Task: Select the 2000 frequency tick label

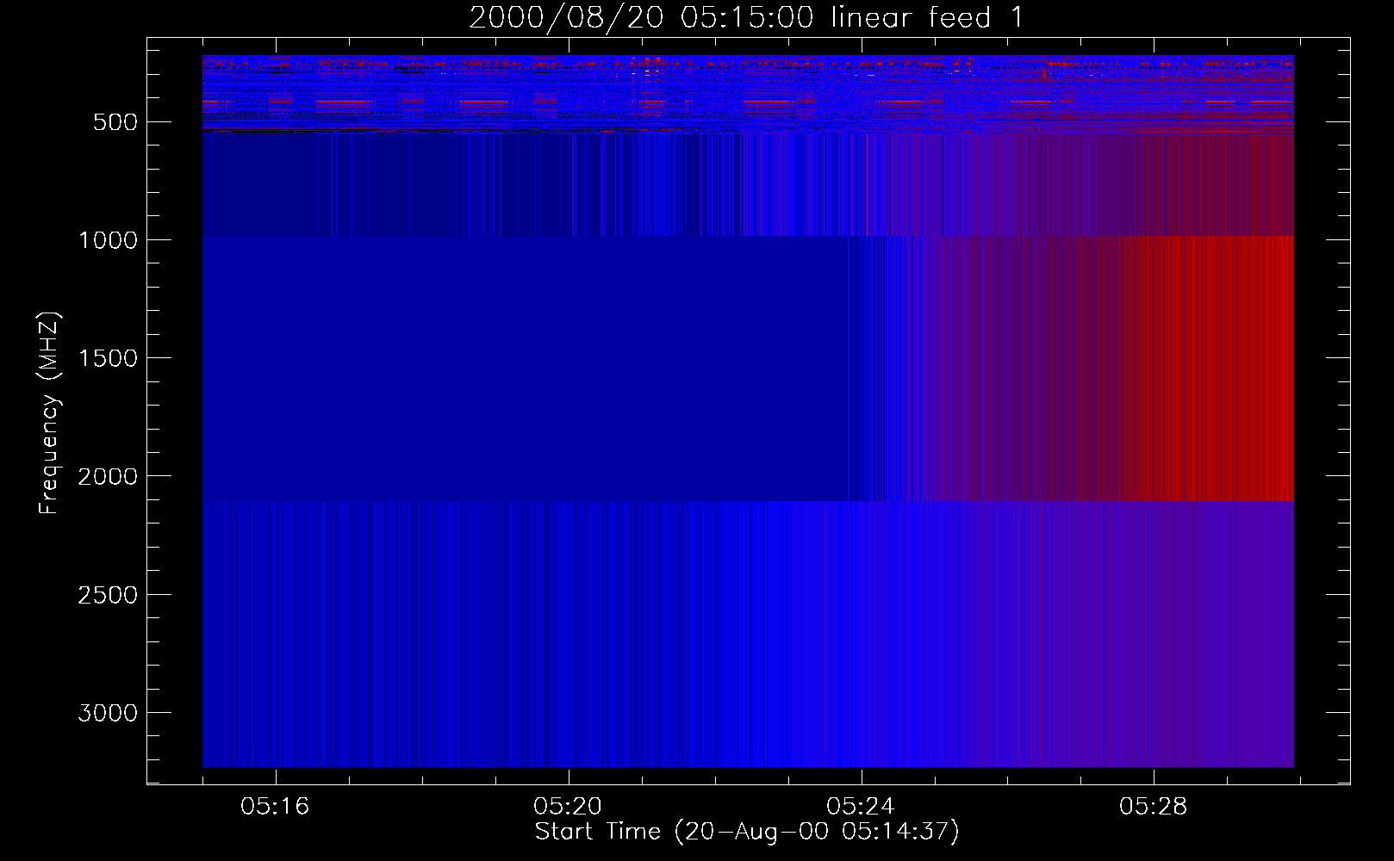Action: click(x=108, y=477)
